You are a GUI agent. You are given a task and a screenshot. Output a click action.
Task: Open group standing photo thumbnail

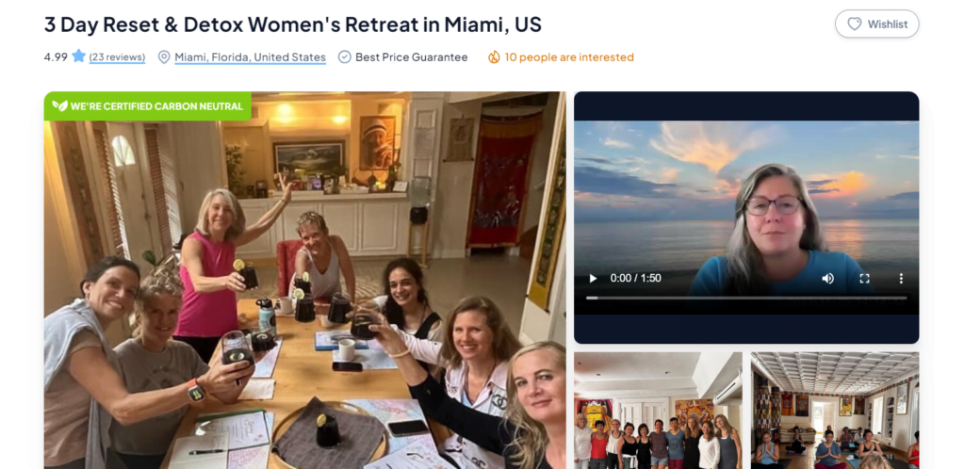click(658, 411)
